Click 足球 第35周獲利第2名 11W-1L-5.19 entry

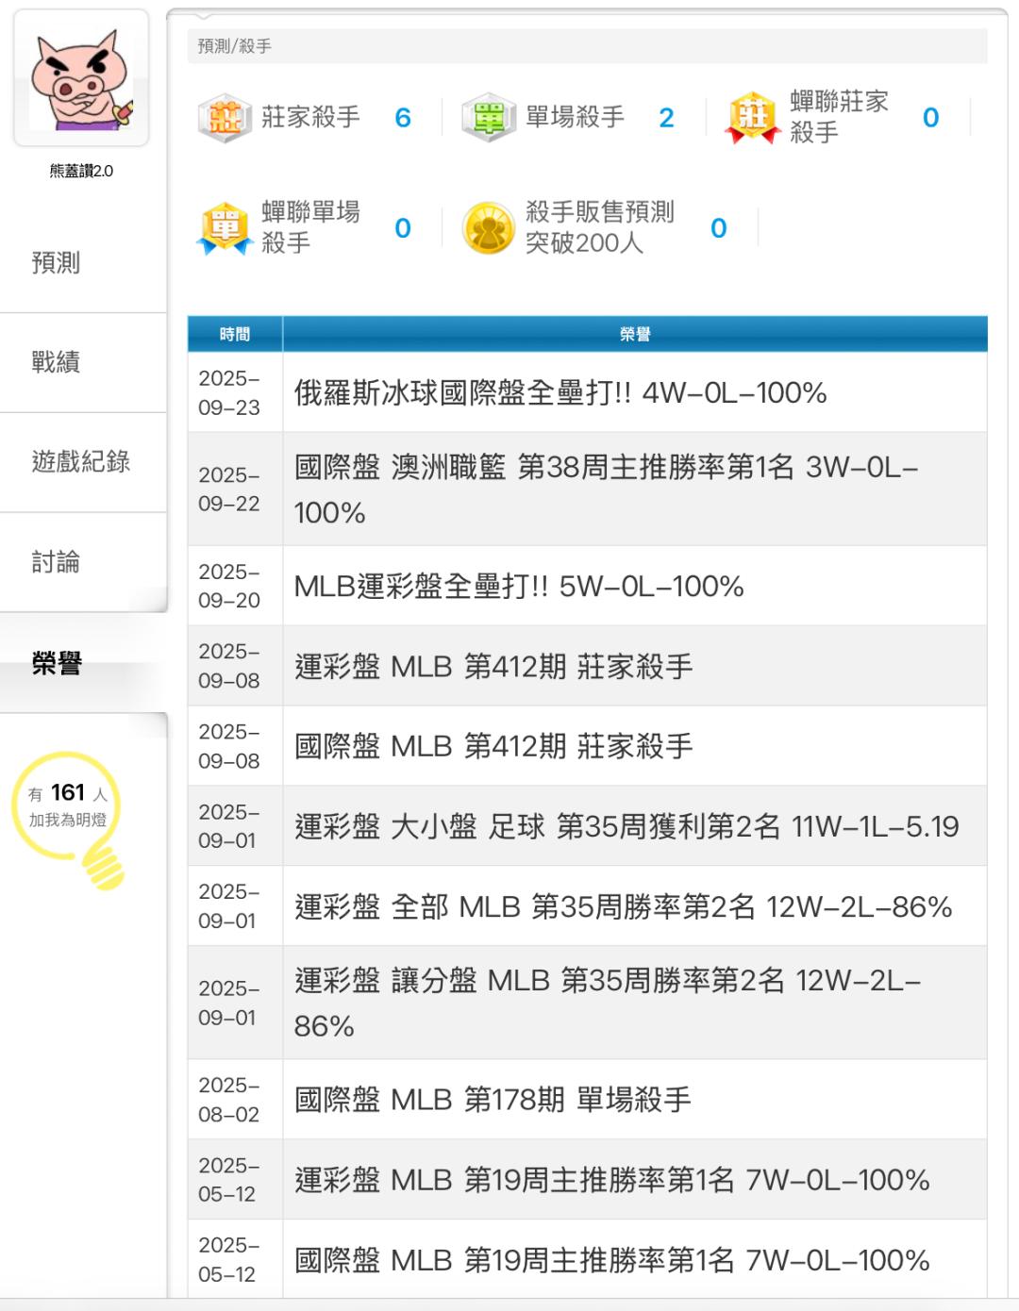tap(587, 826)
